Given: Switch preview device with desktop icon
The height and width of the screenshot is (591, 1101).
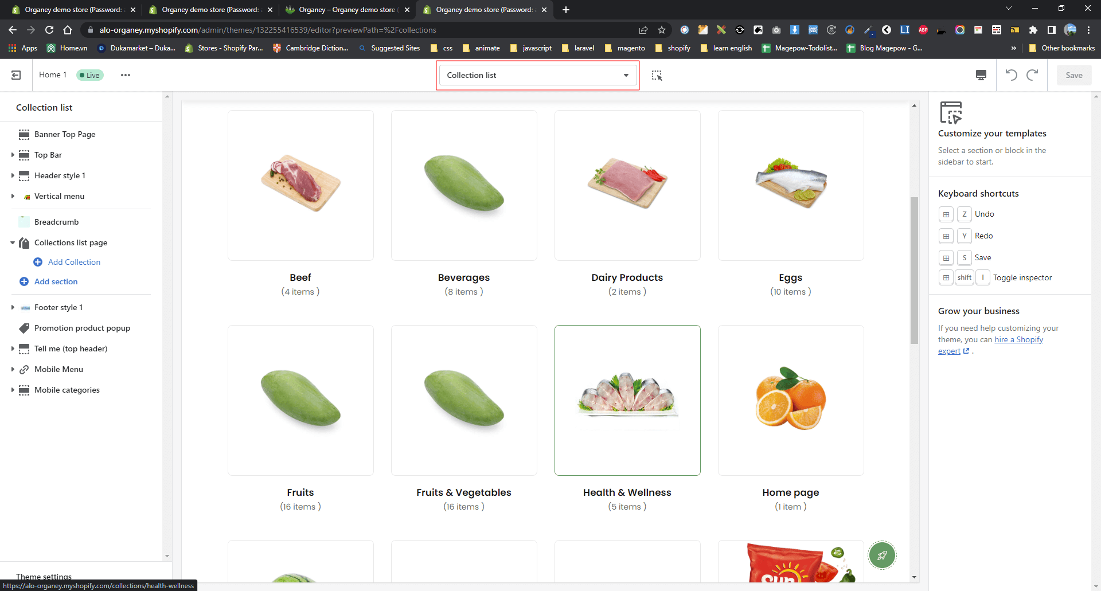Looking at the screenshot, I should pos(981,75).
